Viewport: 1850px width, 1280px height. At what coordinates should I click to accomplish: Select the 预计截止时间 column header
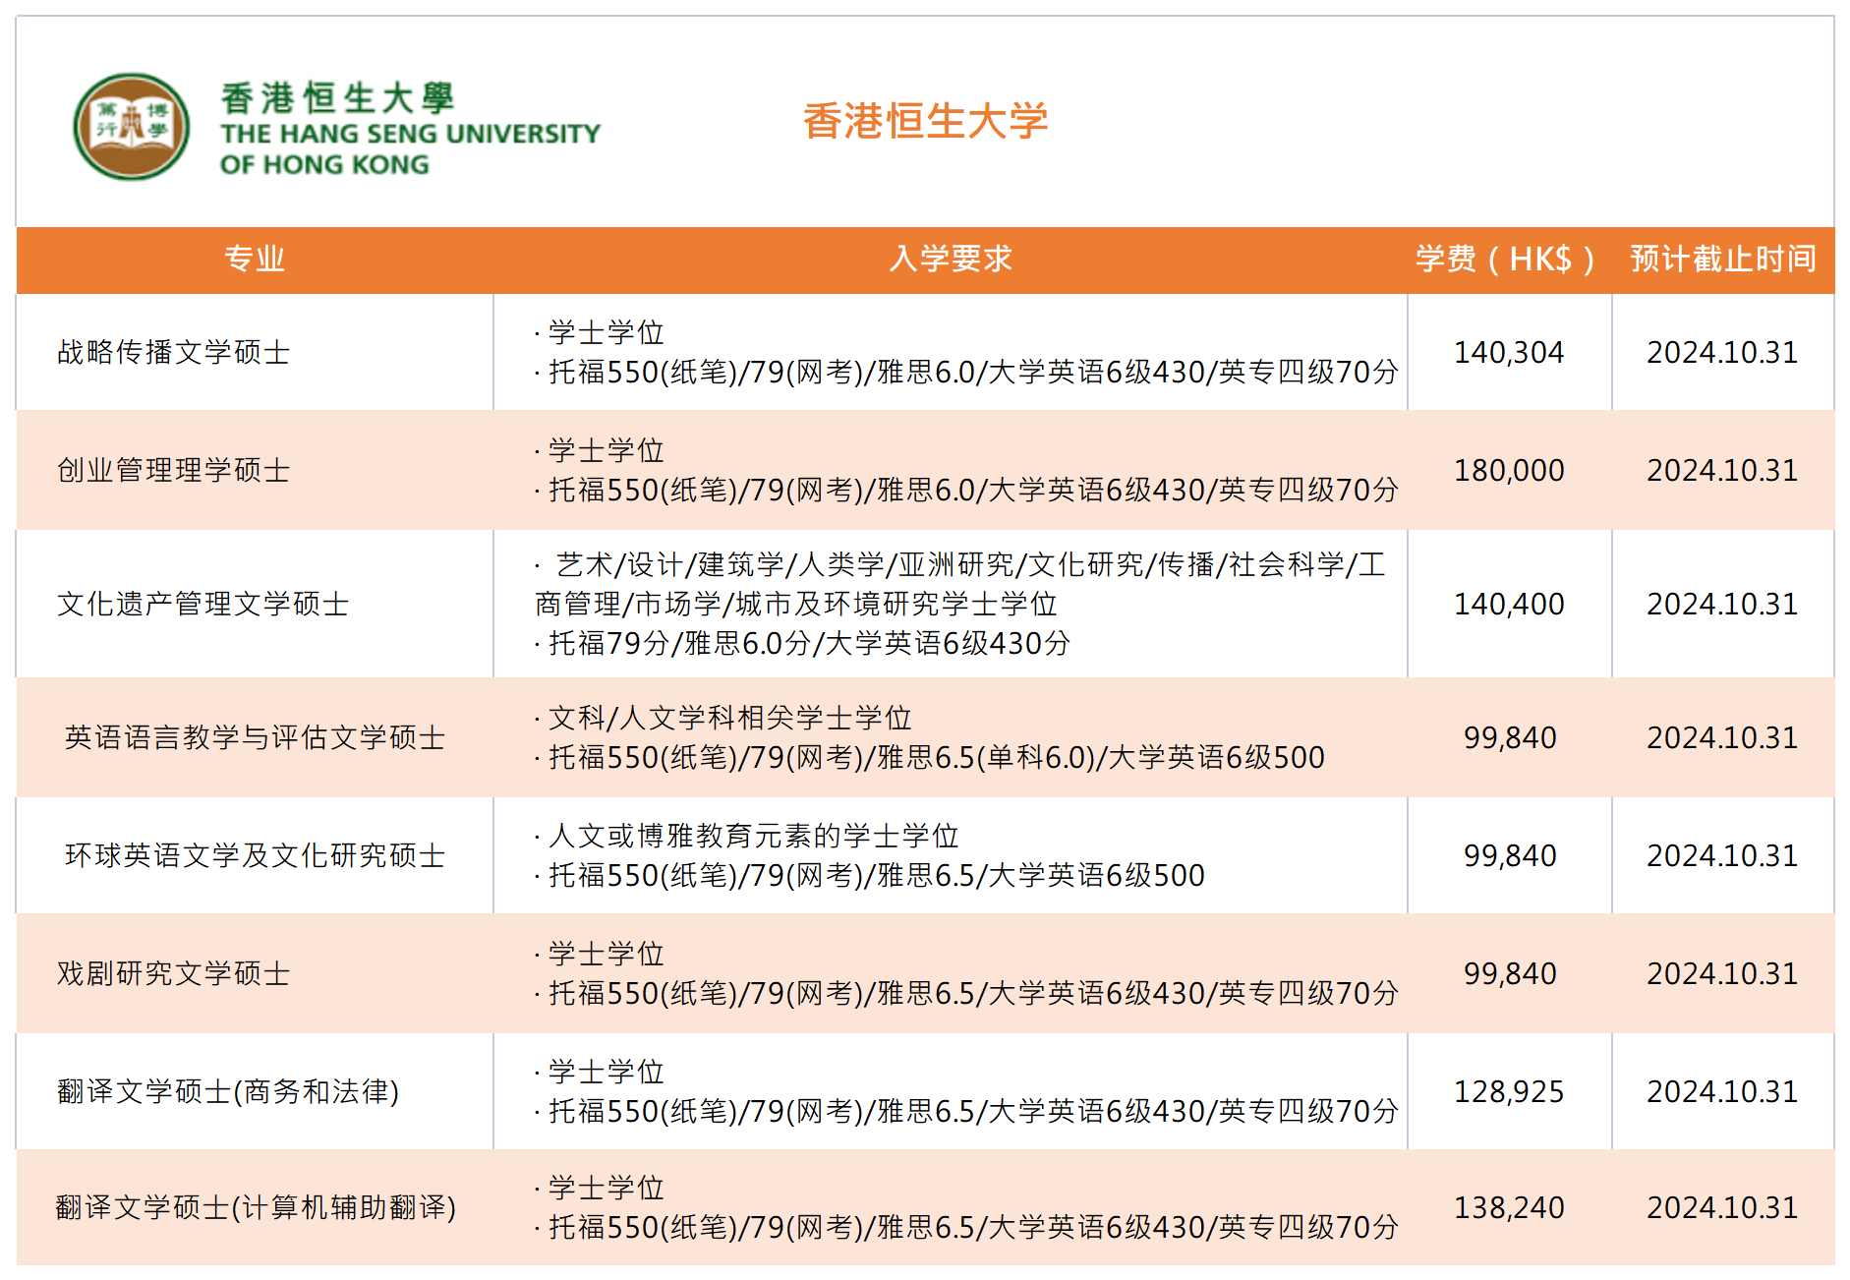tap(1722, 259)
